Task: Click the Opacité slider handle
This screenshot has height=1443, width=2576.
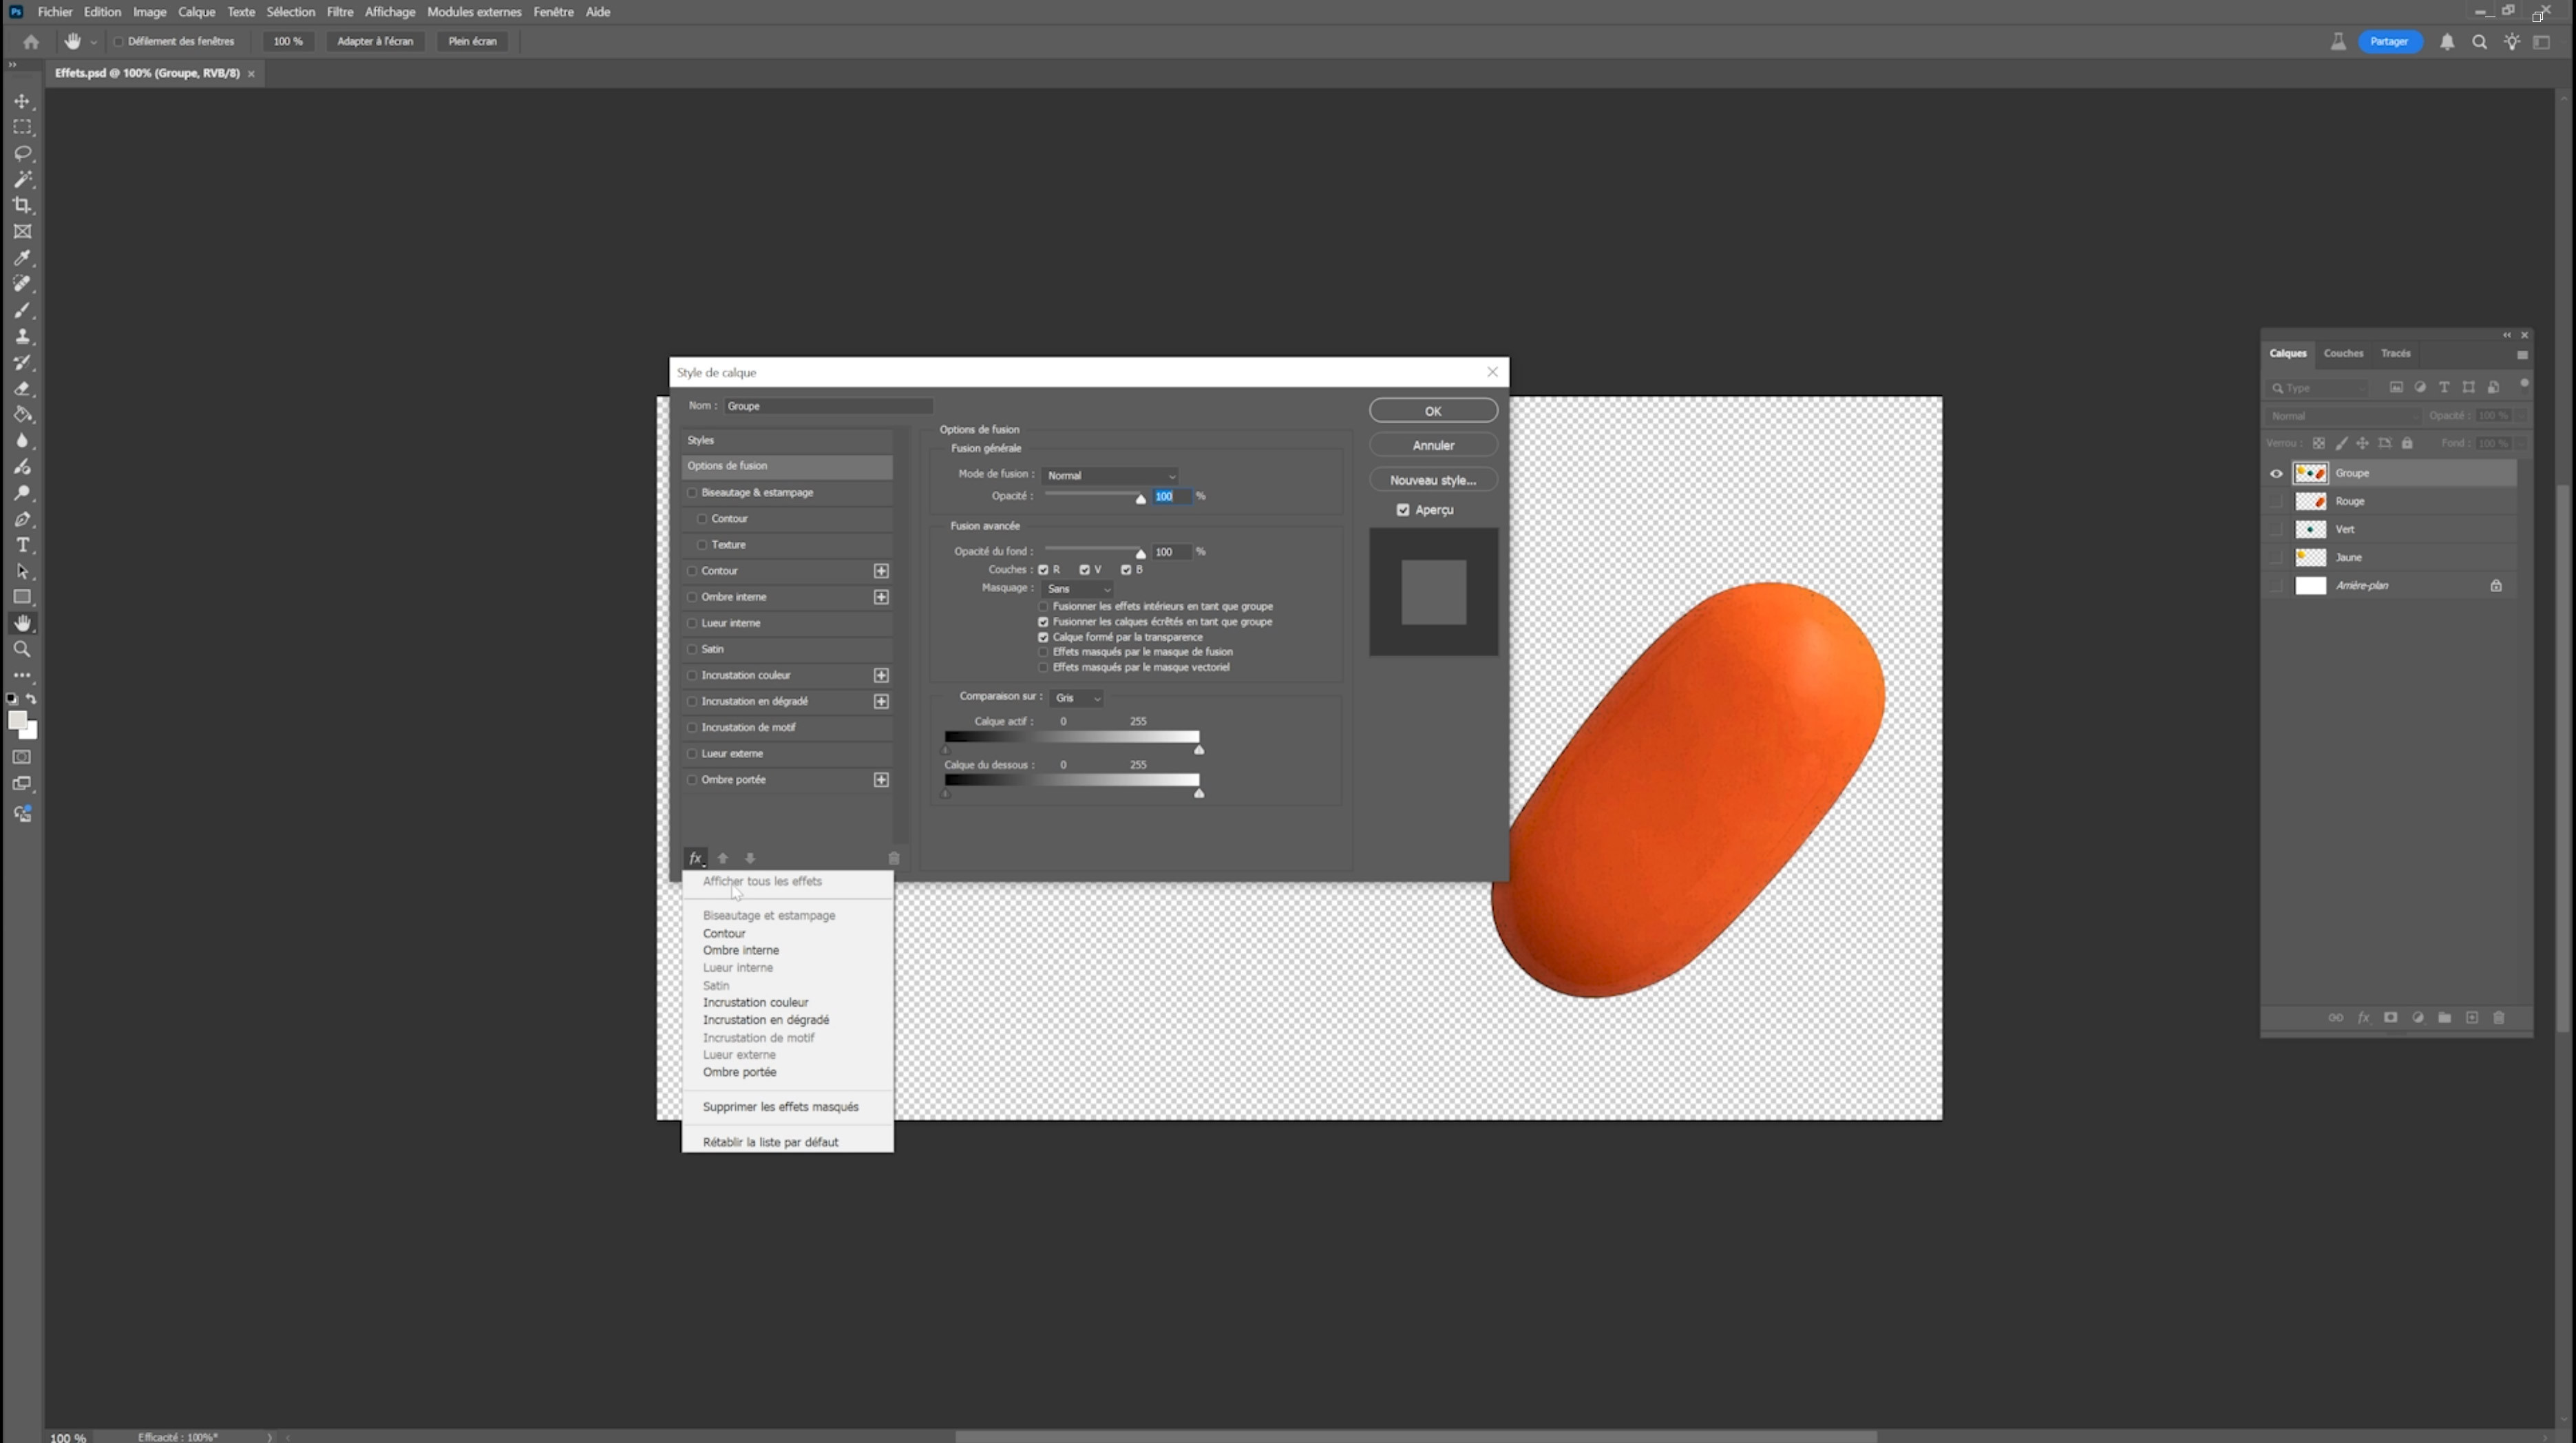Action: click(1140, 499)
